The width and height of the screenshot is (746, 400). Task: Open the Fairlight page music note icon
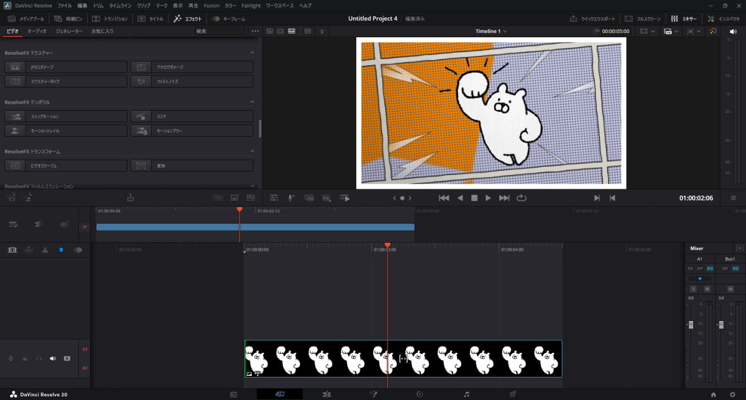coord(466,394)
